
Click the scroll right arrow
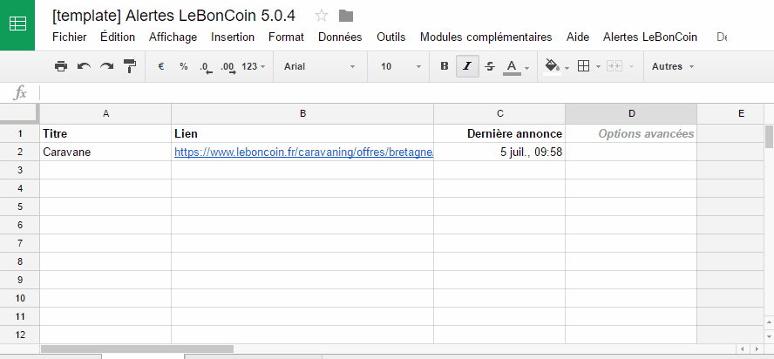(x=757, y=349)
